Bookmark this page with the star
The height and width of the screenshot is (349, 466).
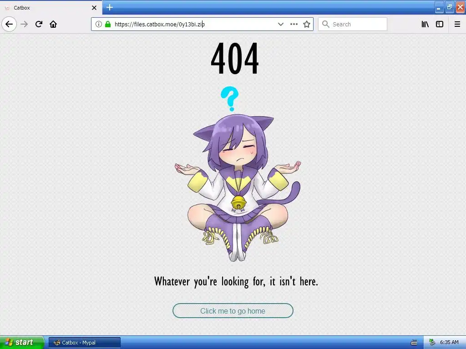[x=307, y=24]
